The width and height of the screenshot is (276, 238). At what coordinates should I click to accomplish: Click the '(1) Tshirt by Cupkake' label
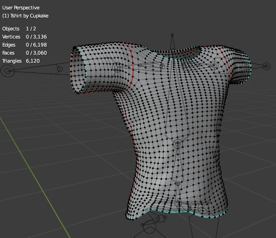pos(25,16)
